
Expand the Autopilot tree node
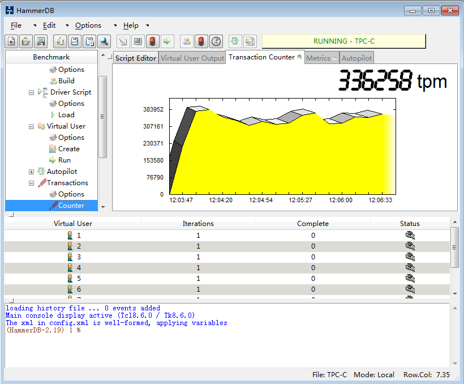pos(31,172)
